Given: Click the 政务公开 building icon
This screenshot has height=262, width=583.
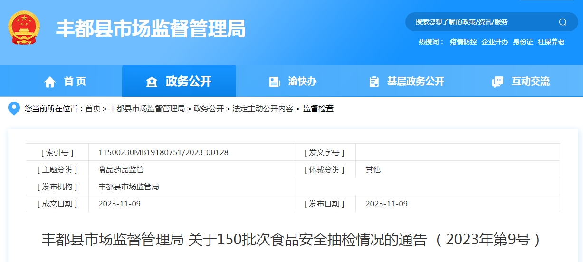Looking at the screenshot, I should click(x=152, y=82).
